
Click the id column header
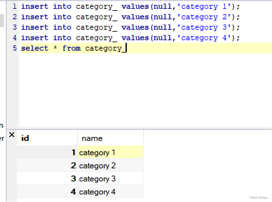pos(25,138)
